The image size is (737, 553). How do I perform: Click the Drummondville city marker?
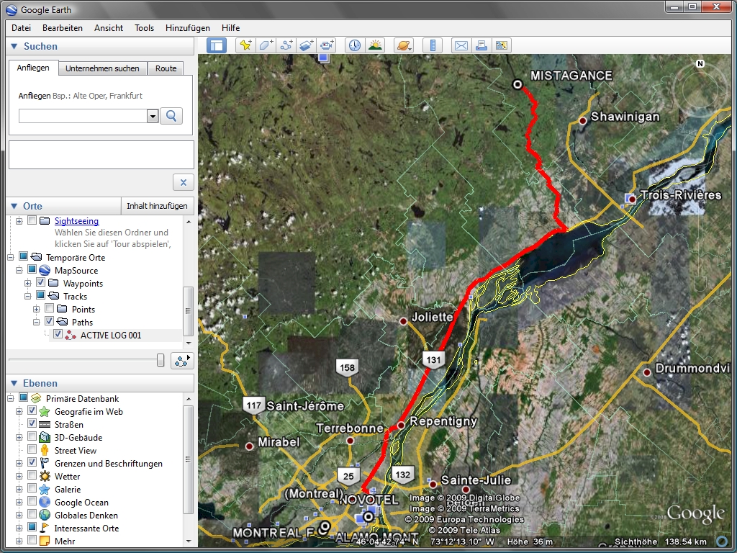647,372
